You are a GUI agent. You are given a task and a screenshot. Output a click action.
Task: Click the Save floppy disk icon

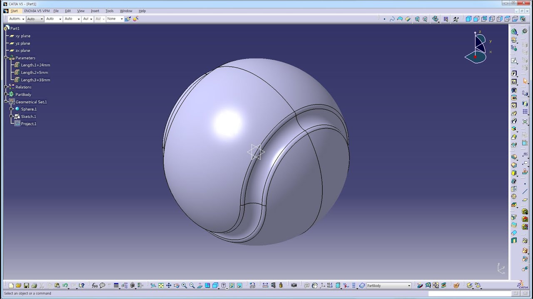point(26,286)
